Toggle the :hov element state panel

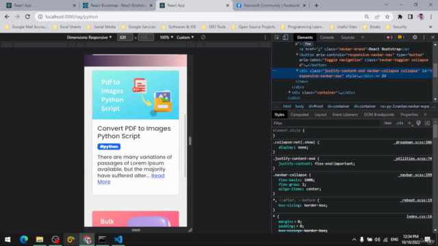[387, 123]
